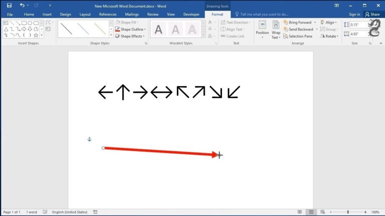Collapse the ribbon with the chevron
The height and width of the screenshot is (216, 385).
(380, 43)
